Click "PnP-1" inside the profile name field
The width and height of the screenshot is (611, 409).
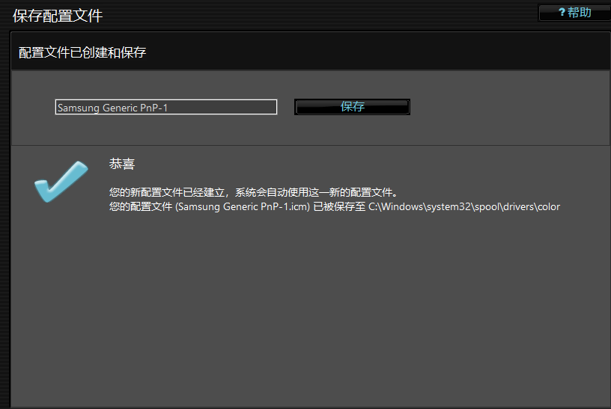point(154,108)
